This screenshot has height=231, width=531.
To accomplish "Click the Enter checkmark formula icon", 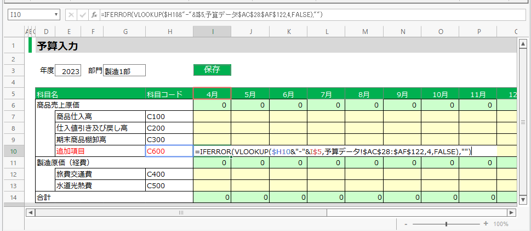I will tap(82, 15).
